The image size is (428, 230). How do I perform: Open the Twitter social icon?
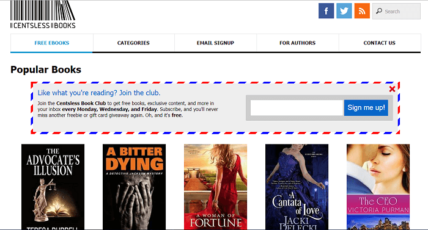click(344, 11)
